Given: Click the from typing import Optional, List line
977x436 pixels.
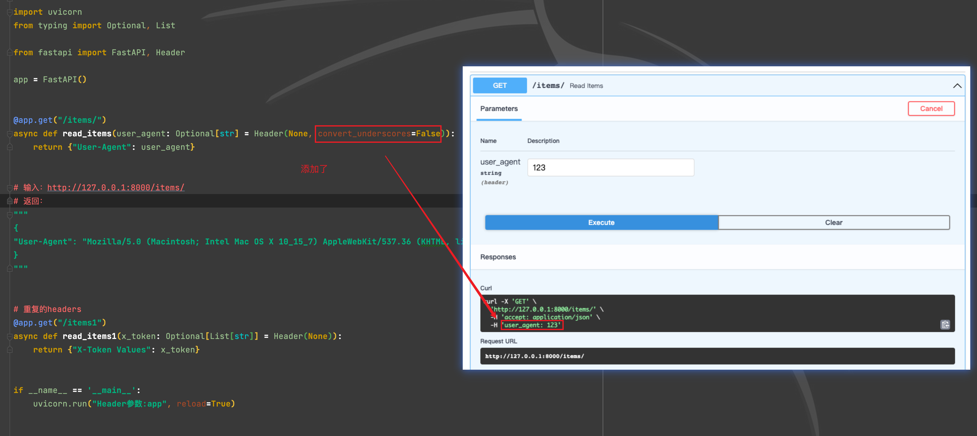Looking at the screenshot, I should [x=95, y=26].
